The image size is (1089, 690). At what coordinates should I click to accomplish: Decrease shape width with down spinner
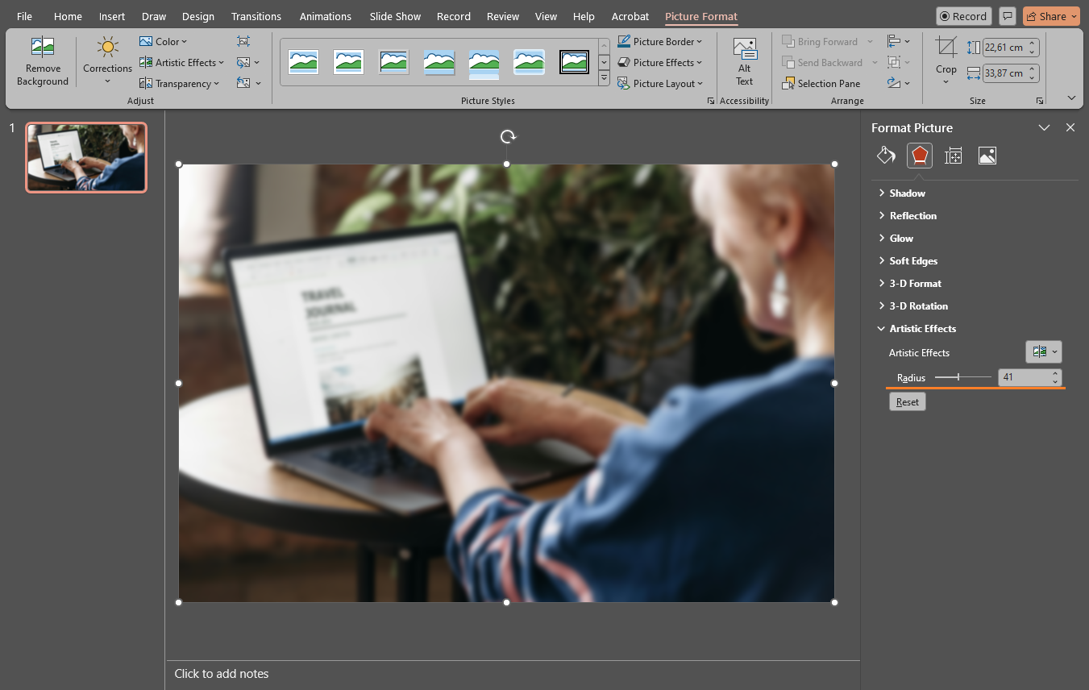(x=1033, y=77)
